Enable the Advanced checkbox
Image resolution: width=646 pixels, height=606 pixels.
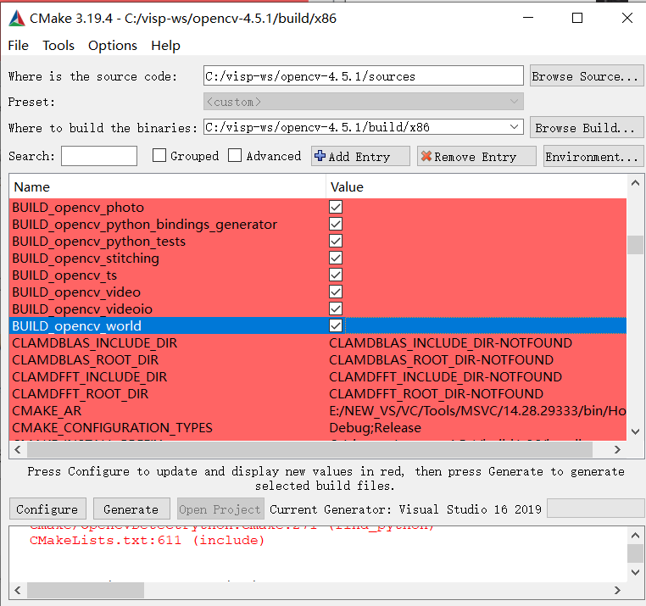pyautogui.click(x=235, y=156)
